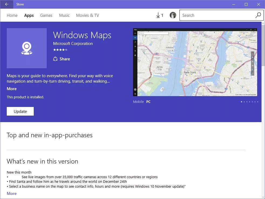Show PC screenshots
Image resolution: width=265 pixels, height=199 pixels.
(148, 102)
